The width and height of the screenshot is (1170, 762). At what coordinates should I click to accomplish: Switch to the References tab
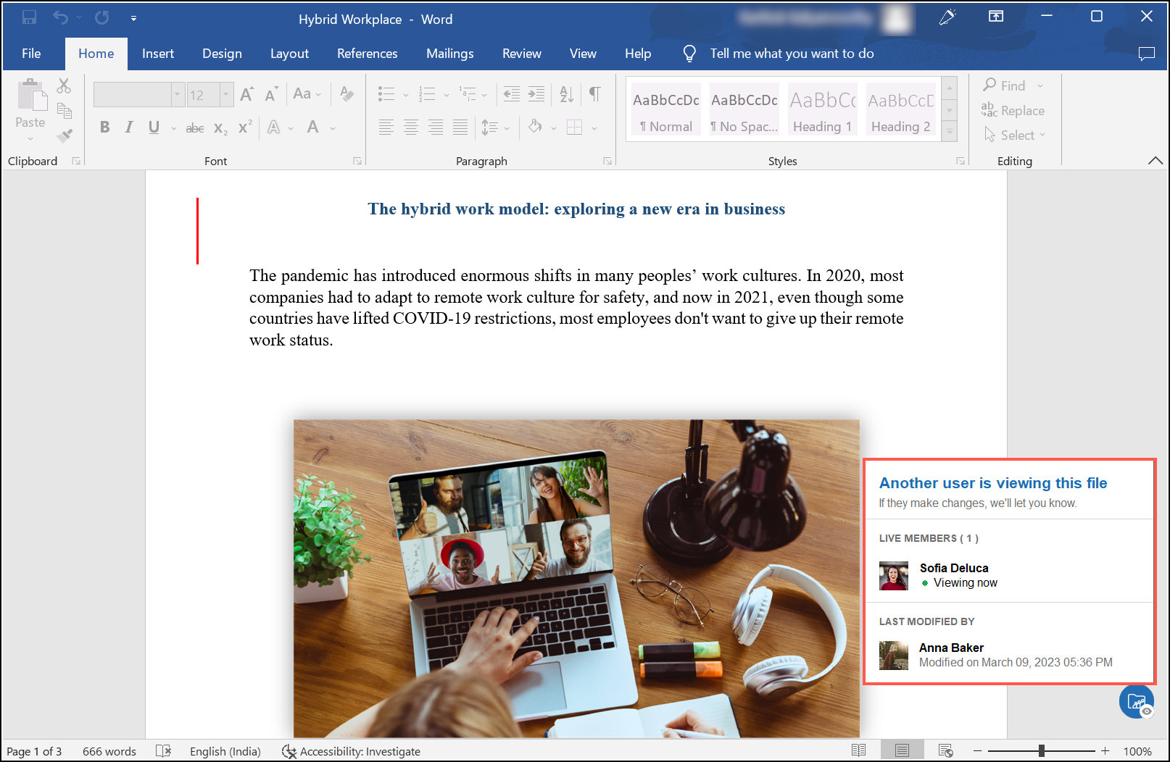click(368, 54)
